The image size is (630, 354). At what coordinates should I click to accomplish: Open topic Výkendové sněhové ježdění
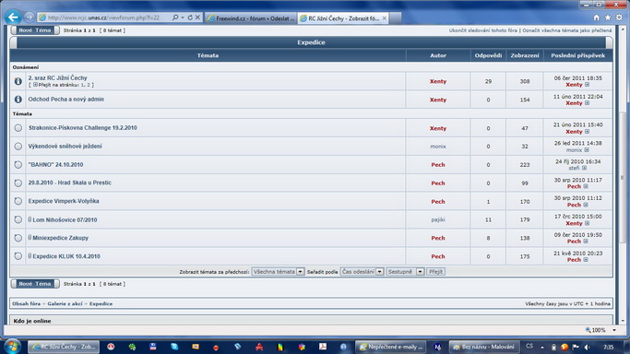point(65,146)
